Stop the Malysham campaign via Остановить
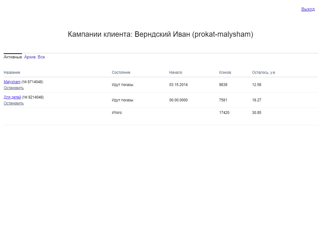 [x=13, y=88]
